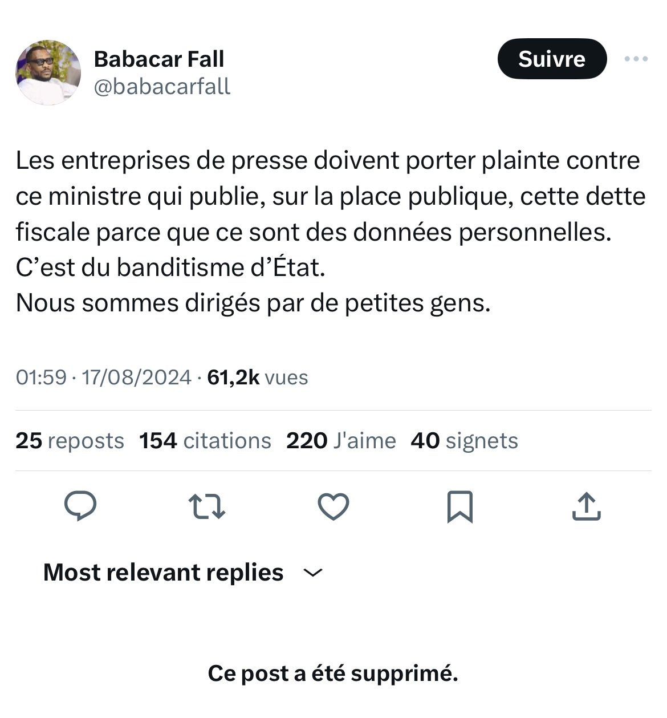Image resolution: width=667 pixels, height=718 pixels.
Task: Click the tweet text body
Action: tap(330, 231)
